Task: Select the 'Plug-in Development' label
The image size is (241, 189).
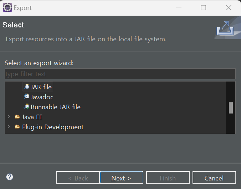Action: coord(53,127)
